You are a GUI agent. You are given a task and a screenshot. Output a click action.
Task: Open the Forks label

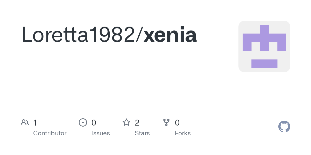click(183, 133)
